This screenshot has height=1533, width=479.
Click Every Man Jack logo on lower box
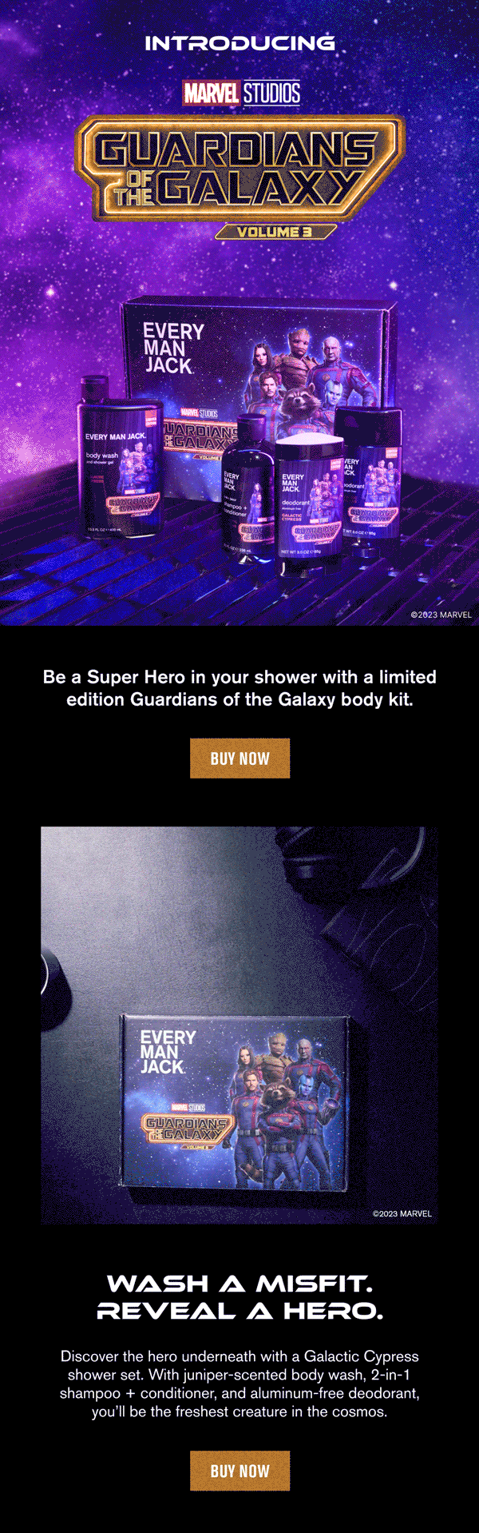coord(167,1052)
